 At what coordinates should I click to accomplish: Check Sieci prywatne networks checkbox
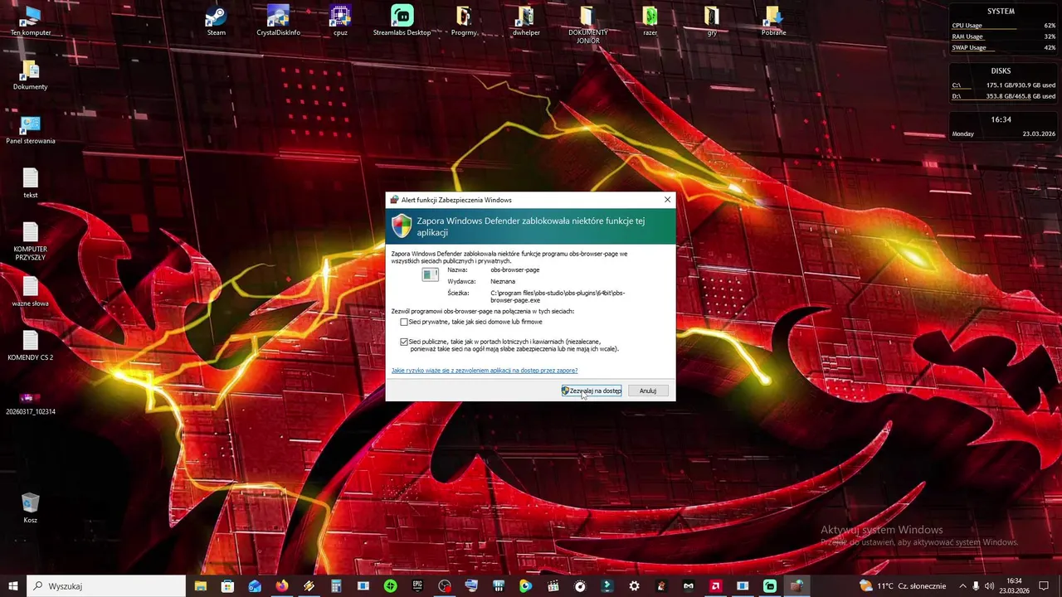pyautogui.click(x=404, y=322)
